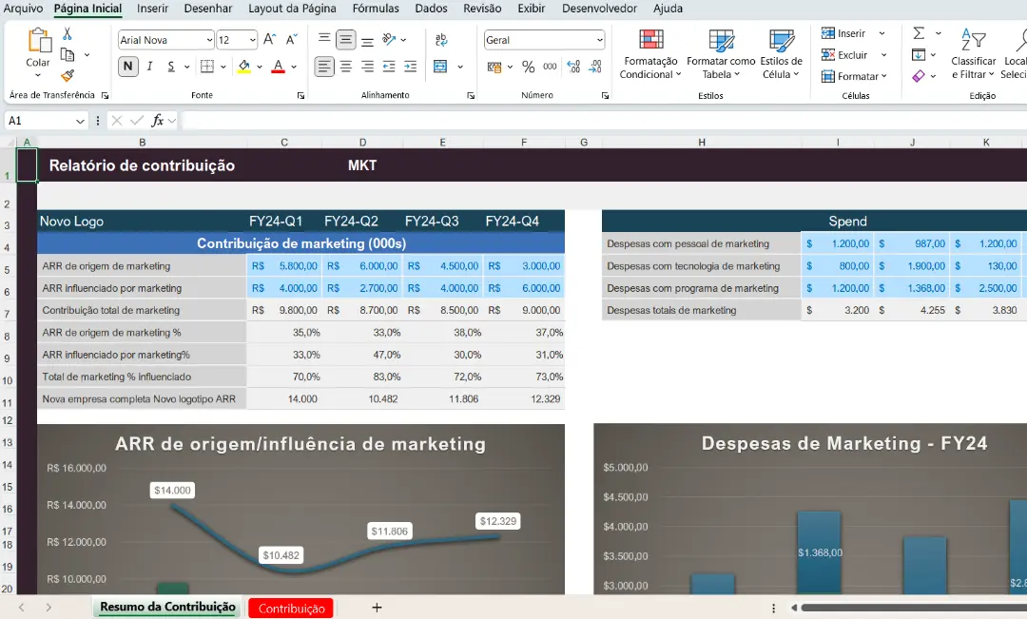
Task: Toggle the Align Left button
Action: pos(324,67)
